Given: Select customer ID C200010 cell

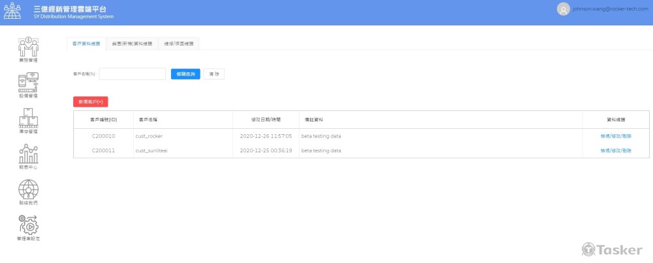Looking at the screenshot, I should point(103,136).
